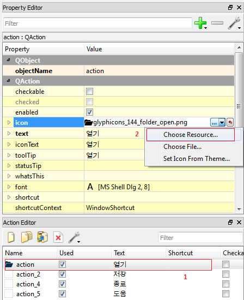
Task: Expand the font property row
Action: [9, 187]
